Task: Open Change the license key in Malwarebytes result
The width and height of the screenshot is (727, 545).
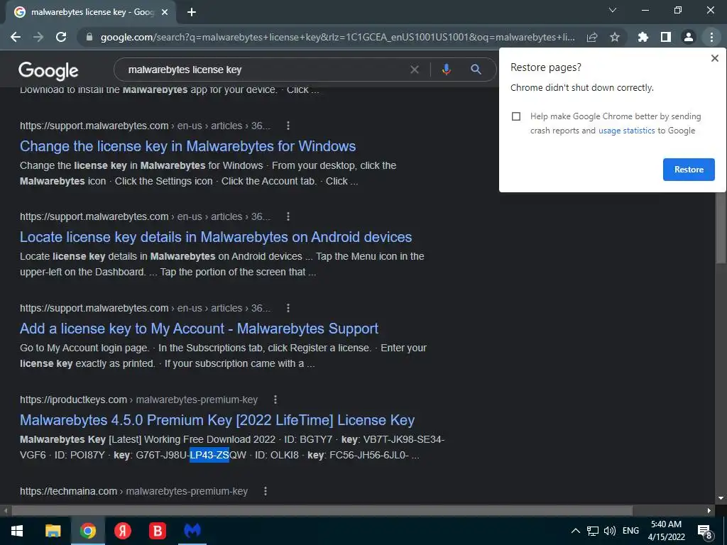Action: click(x=187, y=146)
